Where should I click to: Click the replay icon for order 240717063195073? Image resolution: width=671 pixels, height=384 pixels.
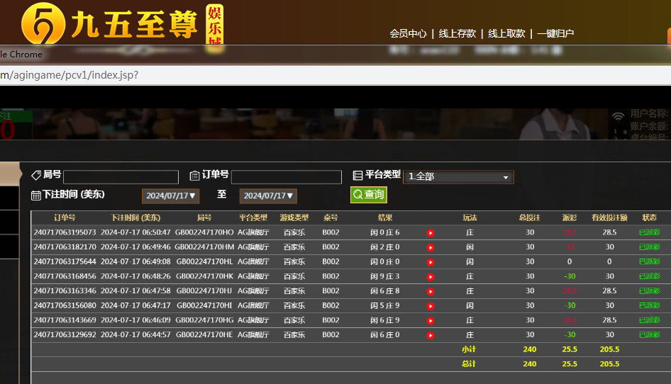pyautogui.click(x=431, y=232)
